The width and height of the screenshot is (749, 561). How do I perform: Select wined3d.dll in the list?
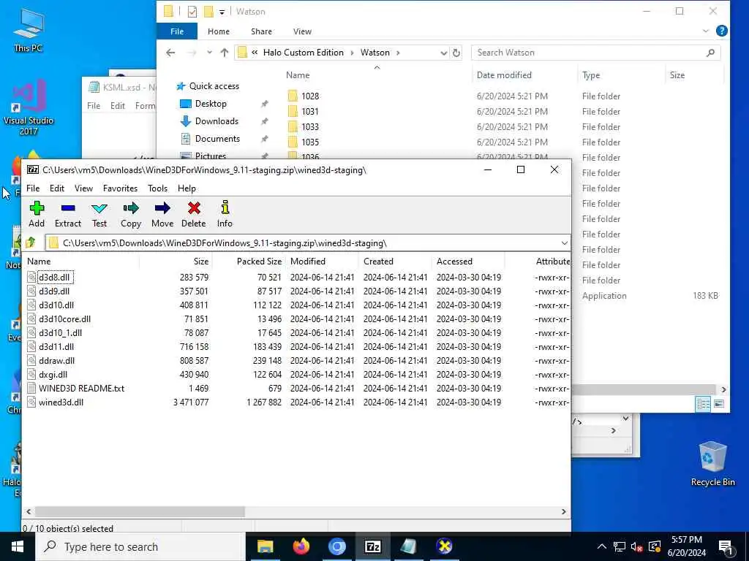point(61,402)
